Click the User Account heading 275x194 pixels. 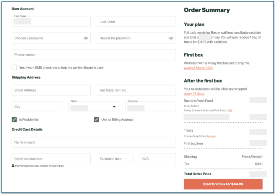23,9
